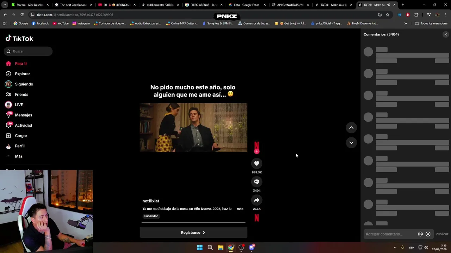This screenshot has height=253, width=451.
Task: Open Facebook bookmark
Action: coord(40,24)
